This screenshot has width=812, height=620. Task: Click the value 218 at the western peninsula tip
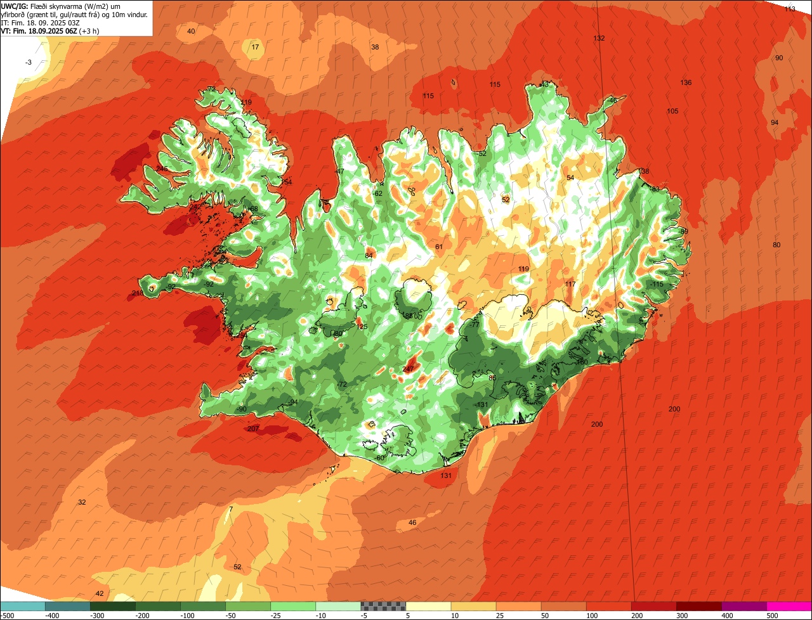tap(137, 293)
